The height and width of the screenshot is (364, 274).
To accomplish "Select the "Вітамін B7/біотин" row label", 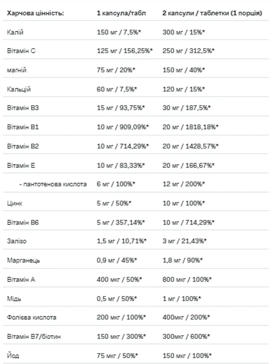I will click(34, 336).
